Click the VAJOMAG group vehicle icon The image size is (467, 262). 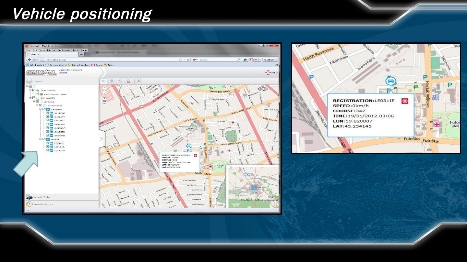click(48, 109)
